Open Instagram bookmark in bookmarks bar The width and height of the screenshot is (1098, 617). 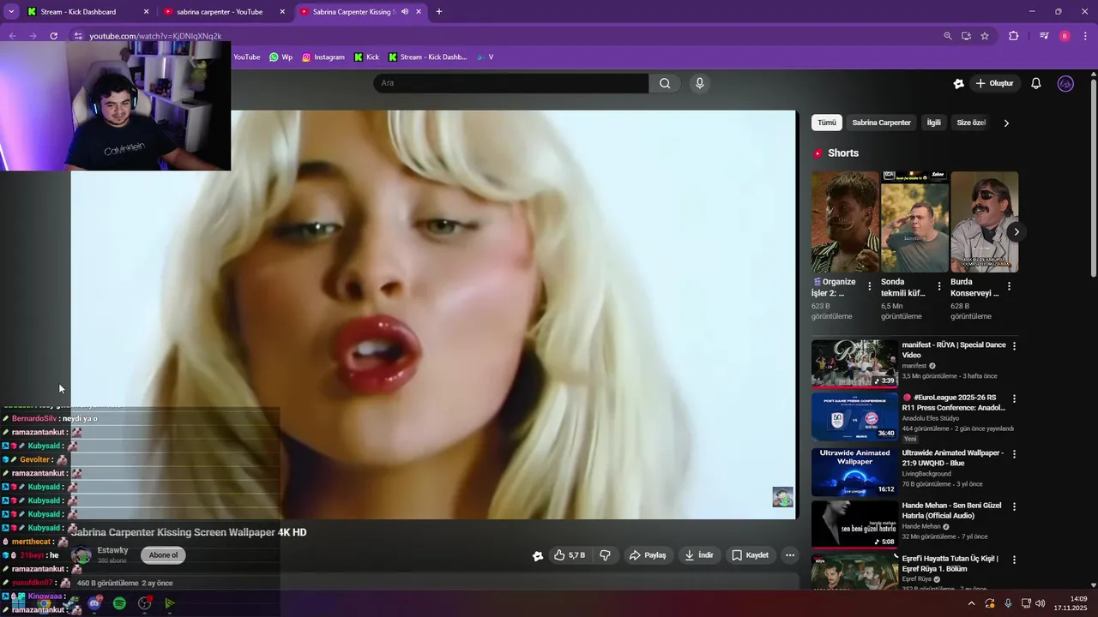[x=323, y=57]
